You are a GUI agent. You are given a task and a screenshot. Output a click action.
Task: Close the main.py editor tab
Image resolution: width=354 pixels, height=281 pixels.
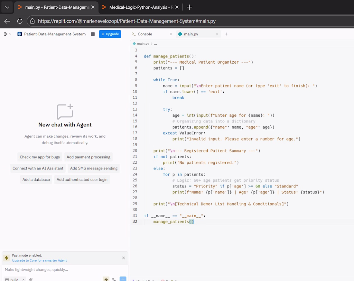click(217, 34)
